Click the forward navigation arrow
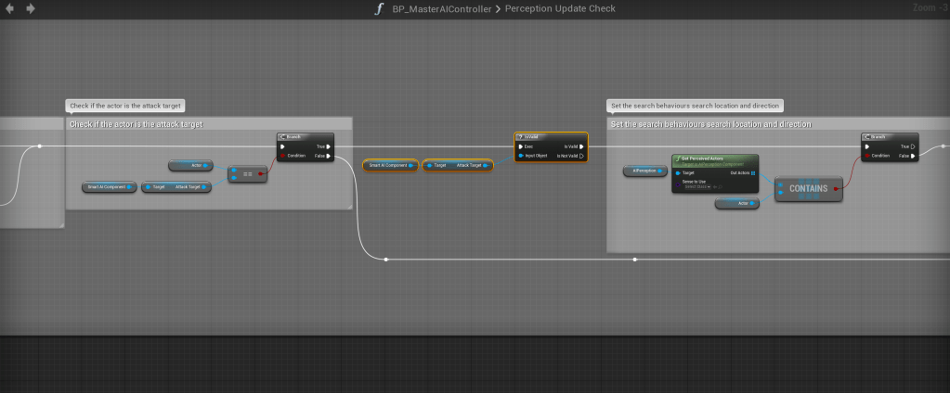The width and height of the screenshot is (950, 393). [31, 8]
